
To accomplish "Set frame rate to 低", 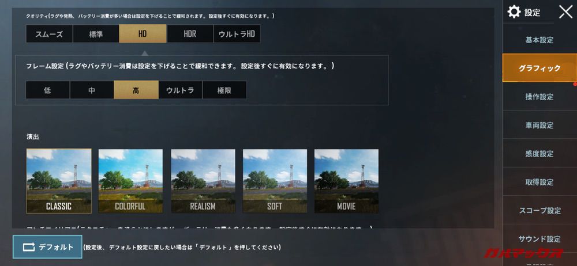I will [47, 90].
